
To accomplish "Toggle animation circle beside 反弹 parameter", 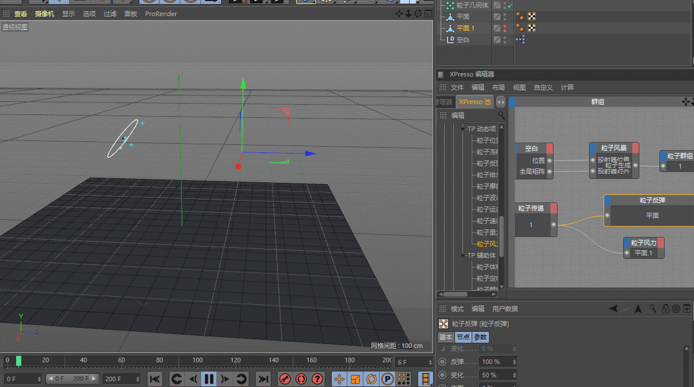I will (x=442, y=362).
